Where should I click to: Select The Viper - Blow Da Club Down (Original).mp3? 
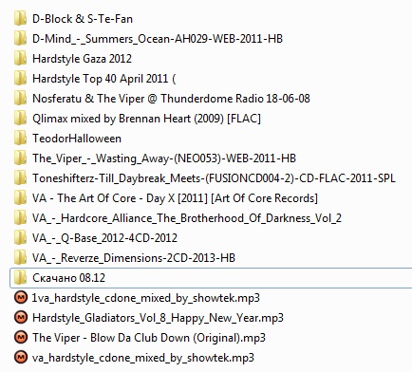point(149,338)
